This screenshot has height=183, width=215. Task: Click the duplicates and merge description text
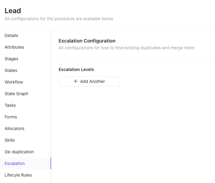[x=126, y=48]
